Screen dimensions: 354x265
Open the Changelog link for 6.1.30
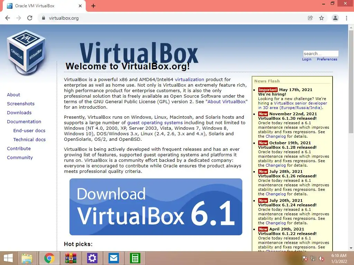(x=276, y=136)
